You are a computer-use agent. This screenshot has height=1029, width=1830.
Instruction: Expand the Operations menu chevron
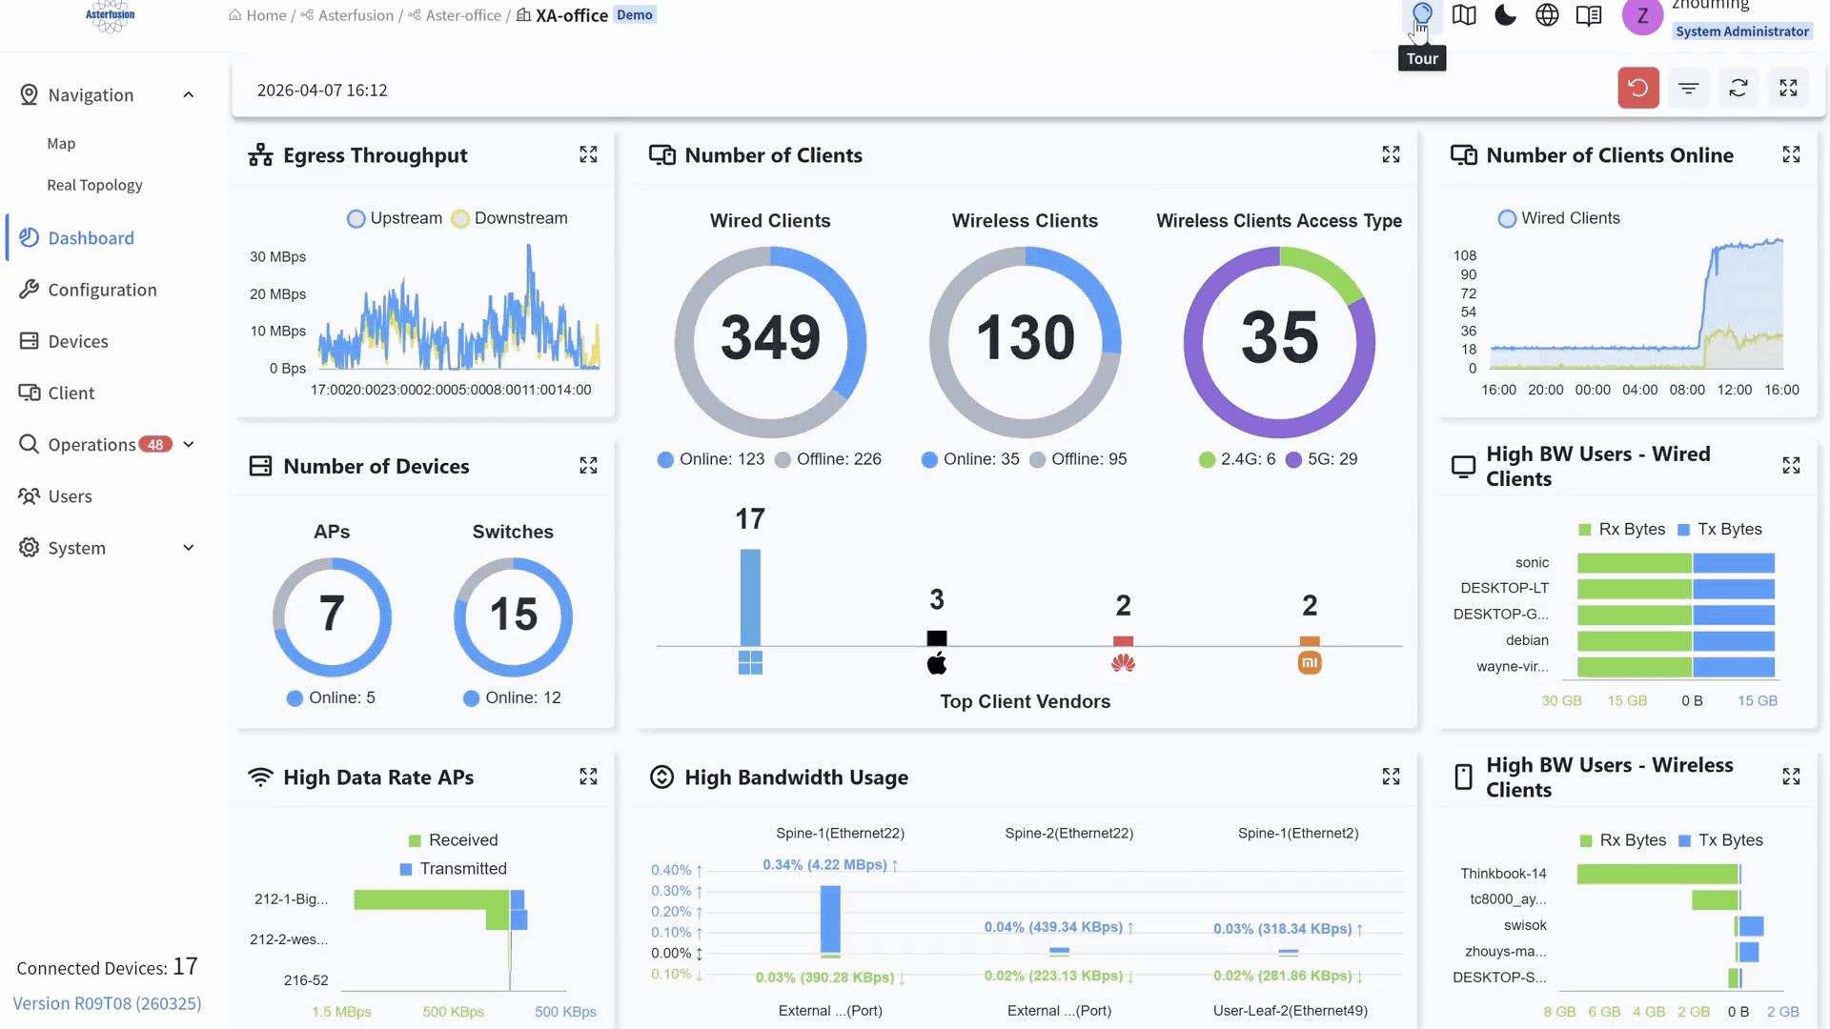tap(188, 445)
